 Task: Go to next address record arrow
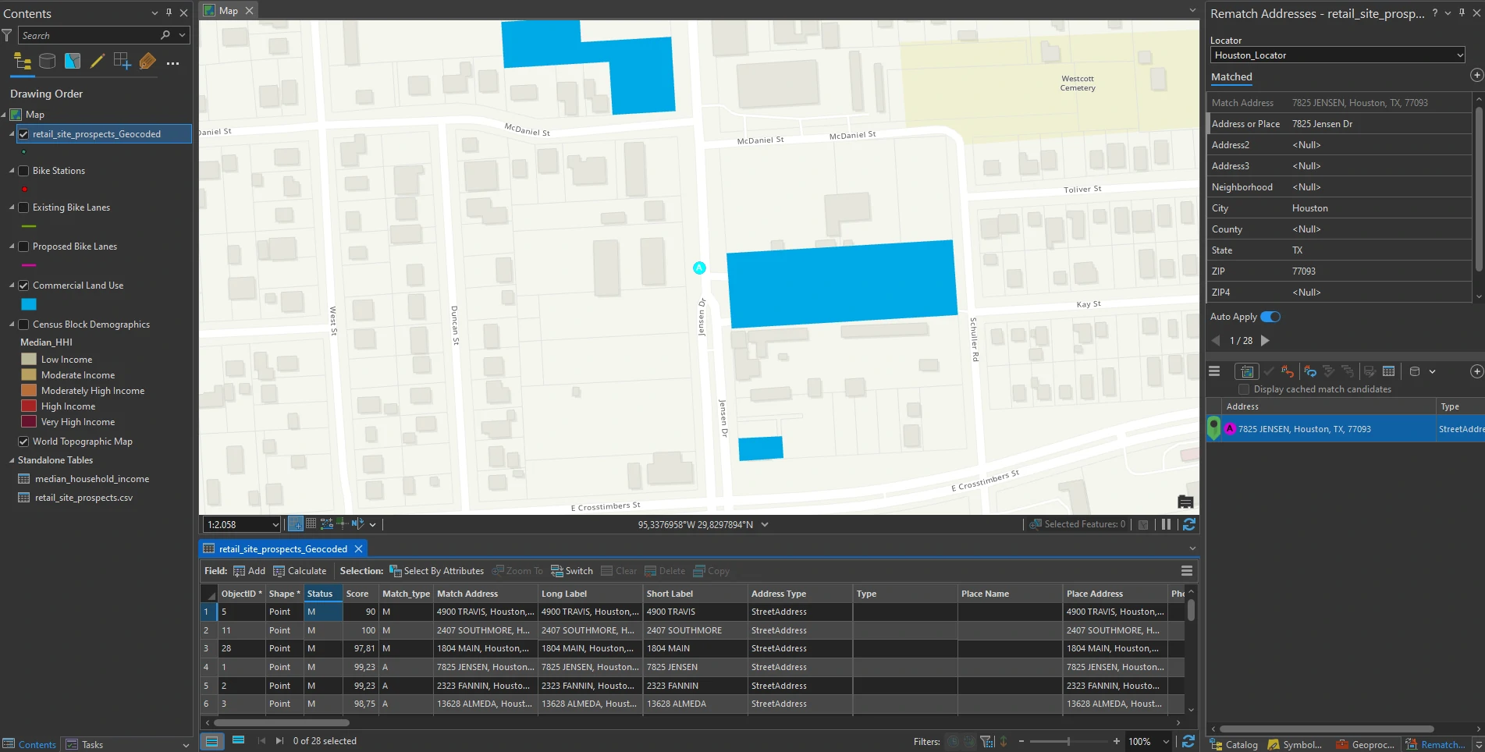pos(1265,341)
